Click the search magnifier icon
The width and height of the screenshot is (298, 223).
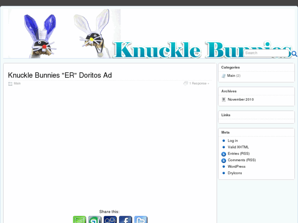tap(294, 54)
